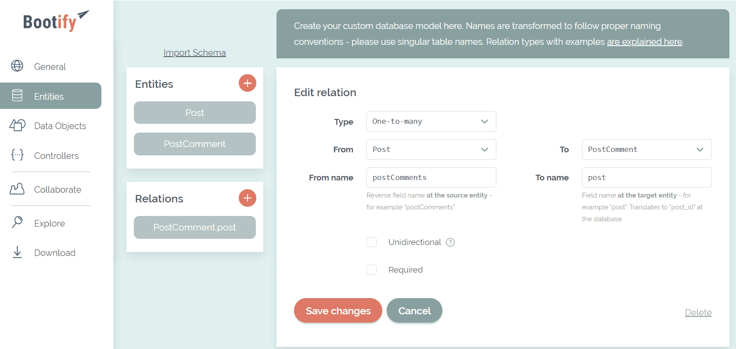Add a new entity with plus button
The image size is (736, 349).
(247, 83)
